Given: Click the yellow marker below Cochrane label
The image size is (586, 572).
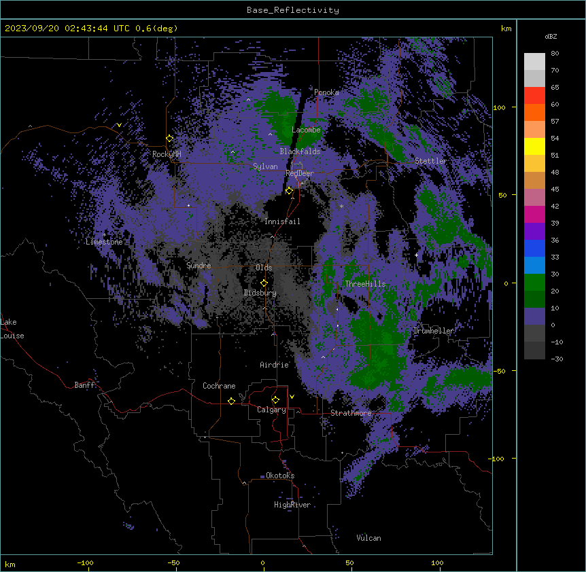Looking at the screenshot, I should coord(231,401).
